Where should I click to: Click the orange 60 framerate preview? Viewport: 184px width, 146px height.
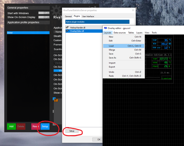pos(56,101)
